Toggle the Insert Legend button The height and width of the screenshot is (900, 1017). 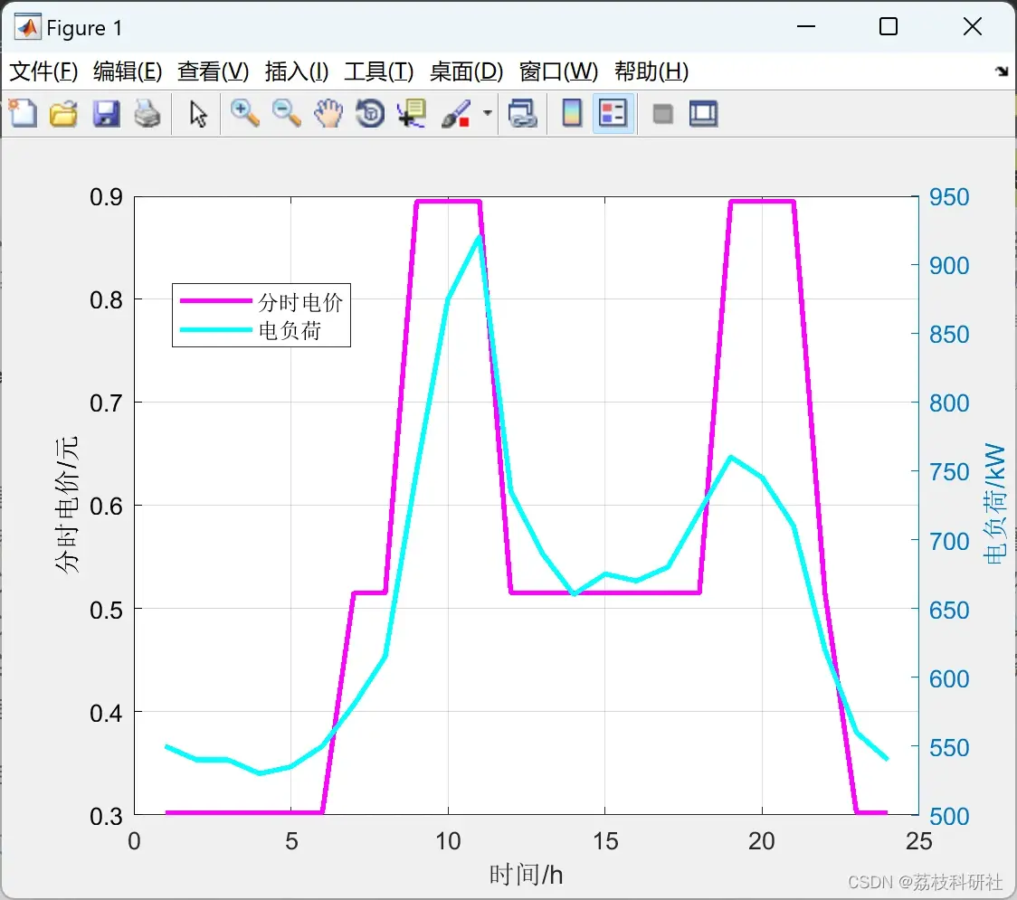[613, 113]
